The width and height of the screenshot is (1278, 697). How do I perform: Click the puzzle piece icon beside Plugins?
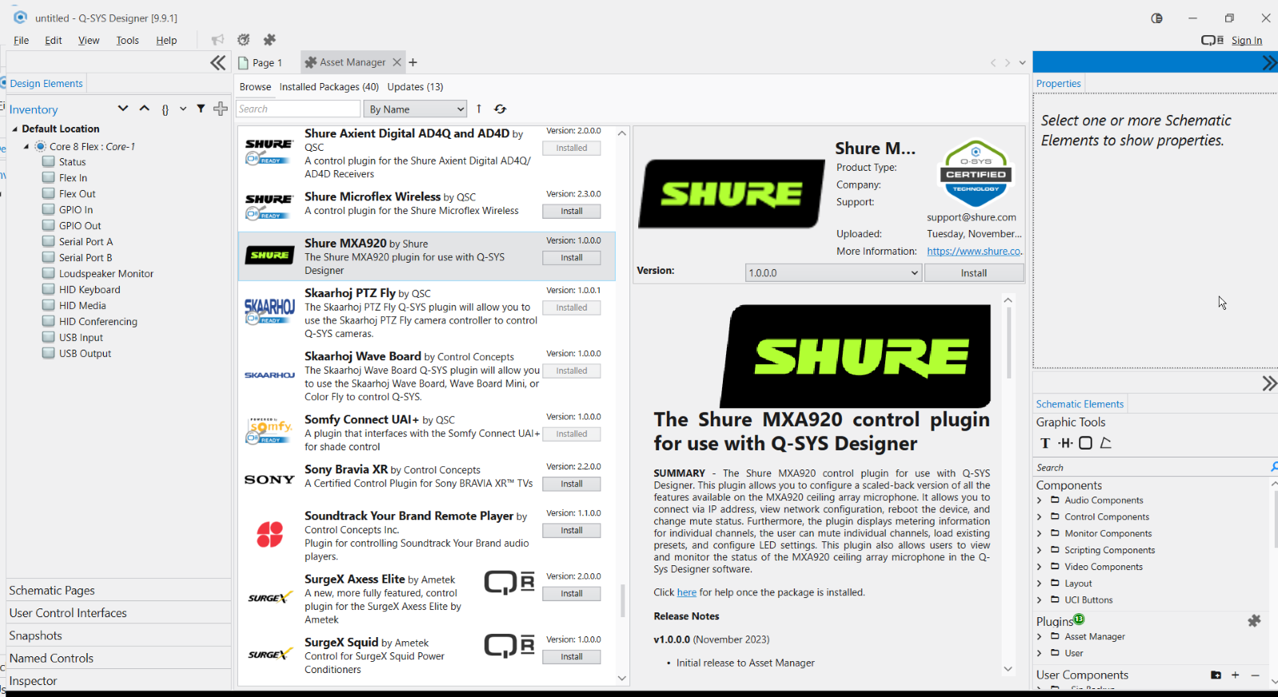pyautogui.click(x=1254, y=620)
